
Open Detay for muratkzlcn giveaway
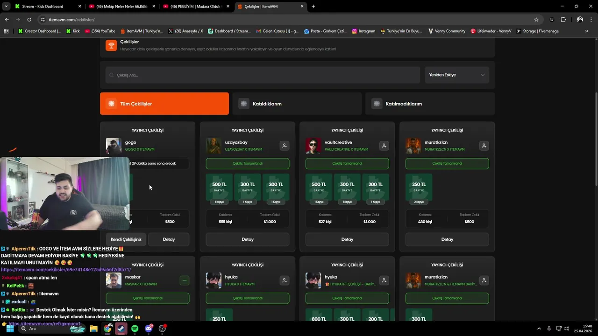click(x=447, y=239)
